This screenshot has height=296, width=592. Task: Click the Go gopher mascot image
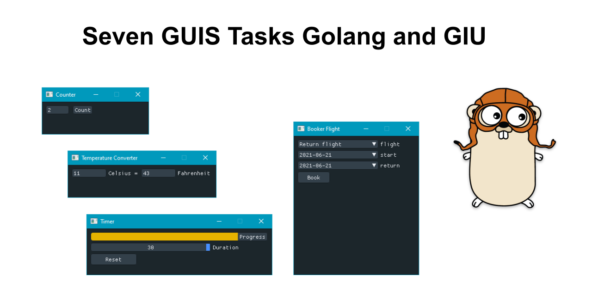(x=504, y=148)
